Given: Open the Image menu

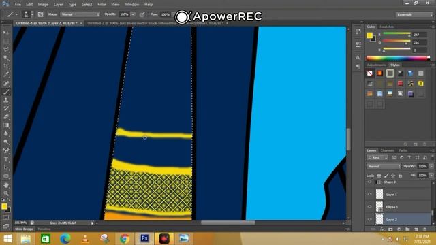Looking at the screenshot, I should [43, 5].
